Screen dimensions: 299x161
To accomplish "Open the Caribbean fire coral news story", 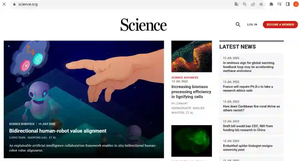I will tap(251, 108).
